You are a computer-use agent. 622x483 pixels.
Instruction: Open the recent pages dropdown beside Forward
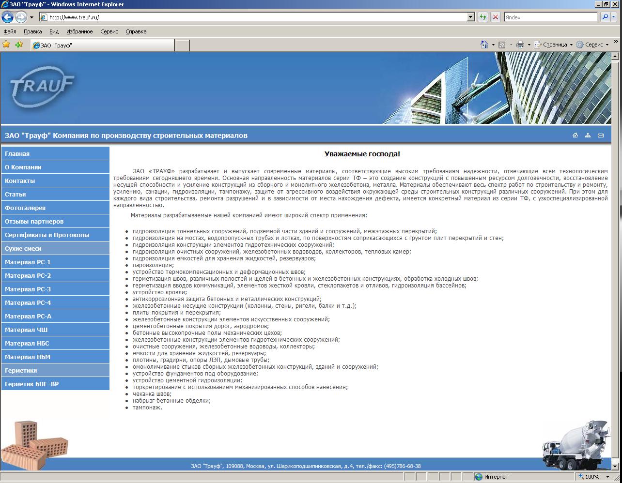click(31, 17)
